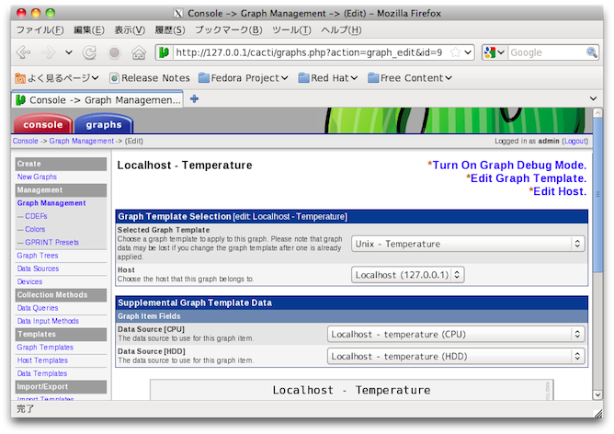Search using the magnifying glass icon
The width and height of the screenshot is (614, 434).
click(x=591, y=53)
